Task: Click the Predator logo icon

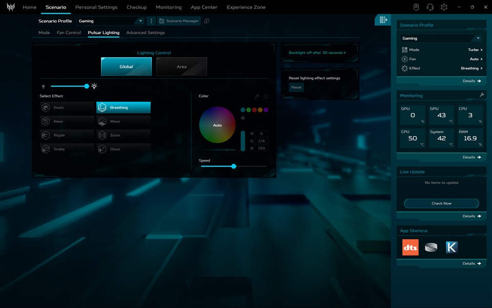Action: point(11,7)
